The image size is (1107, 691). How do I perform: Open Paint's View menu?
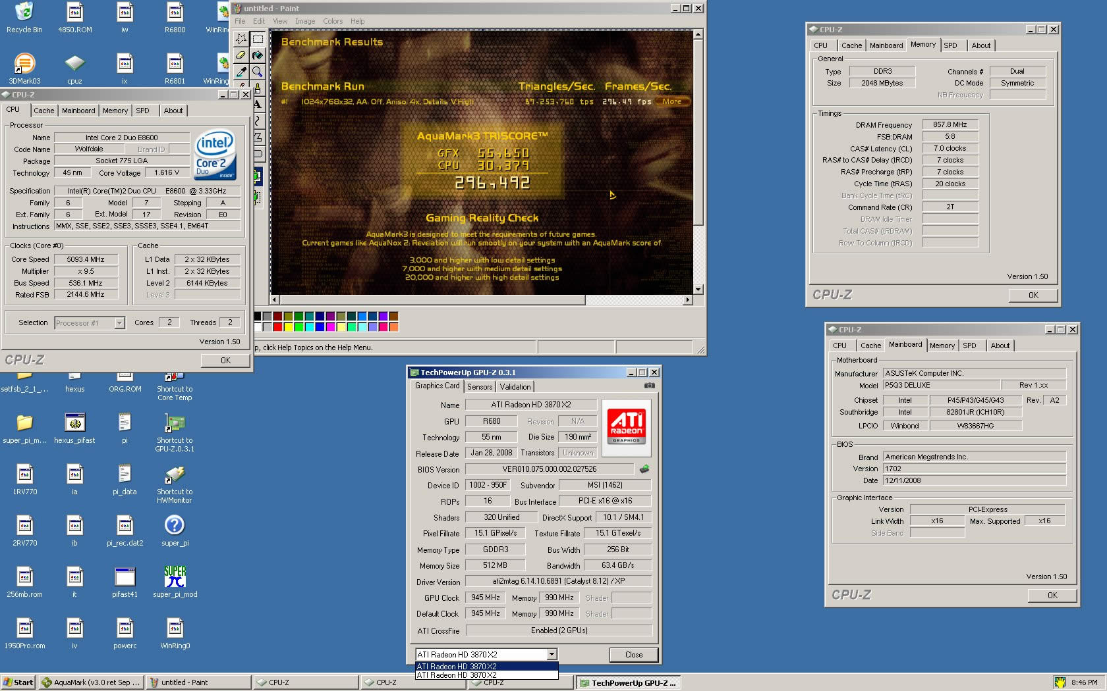click(280, 21)
